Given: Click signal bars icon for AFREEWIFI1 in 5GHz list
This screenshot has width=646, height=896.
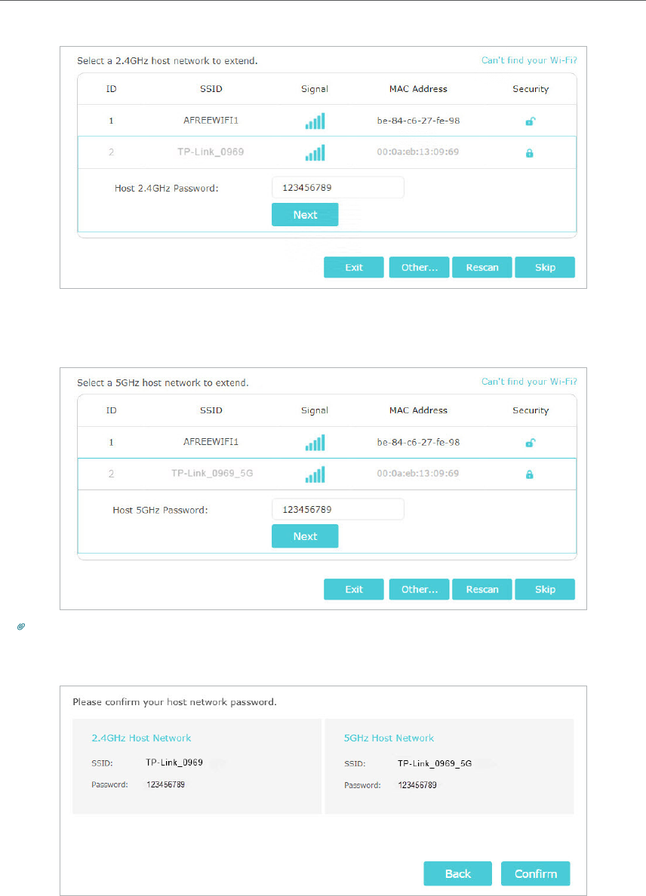Looking at the screenshot, I should click(315, 443).
